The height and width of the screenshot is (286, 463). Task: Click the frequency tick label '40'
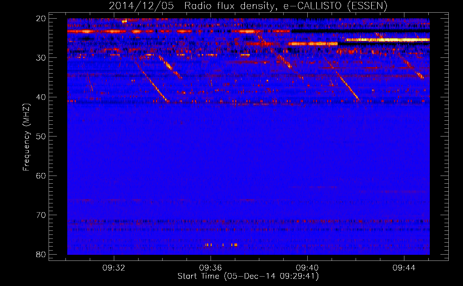(41, 97)
